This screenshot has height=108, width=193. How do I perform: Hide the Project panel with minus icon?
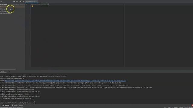[x=24, y=2]
